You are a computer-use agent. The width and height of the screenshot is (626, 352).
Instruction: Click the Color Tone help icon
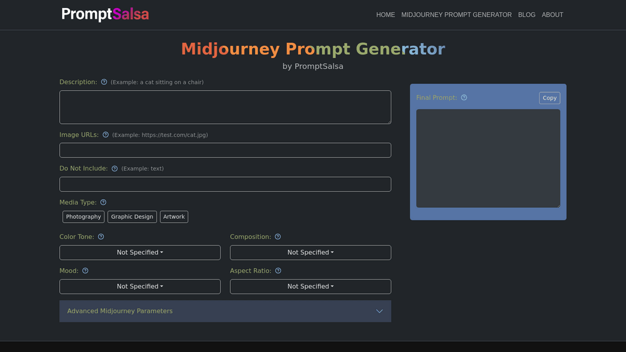tap(101, 237)
